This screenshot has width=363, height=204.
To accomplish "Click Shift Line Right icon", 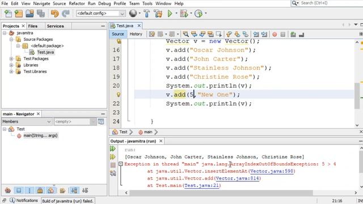I will 264,35.
